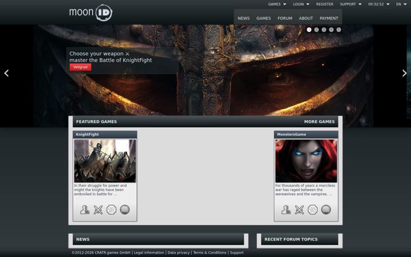Select fifth carousel slide dot
The image size is (411, 257).
tap(339, 30)
